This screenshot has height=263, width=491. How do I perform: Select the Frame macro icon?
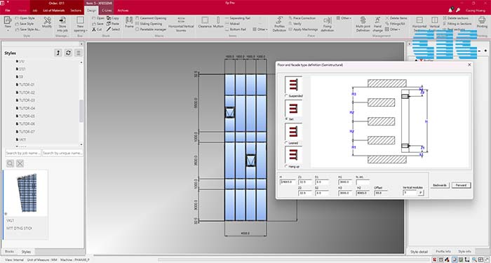click(129, 20)
